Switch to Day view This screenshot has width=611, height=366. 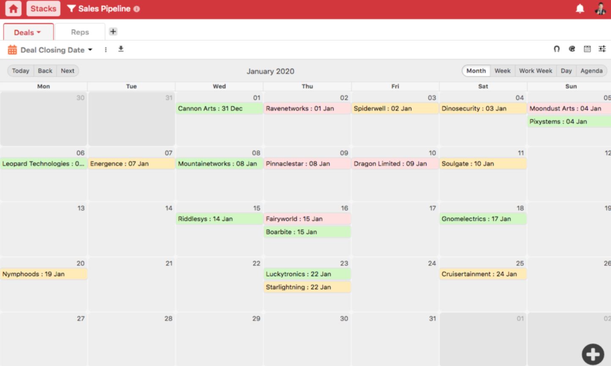pos(566,71)
